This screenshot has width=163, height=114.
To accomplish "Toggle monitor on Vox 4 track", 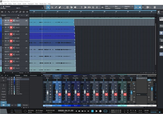I will 14,41.
